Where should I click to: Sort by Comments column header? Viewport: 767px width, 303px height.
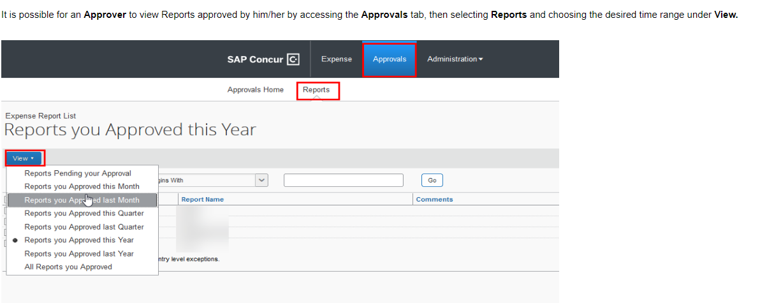tap(434, 200)
